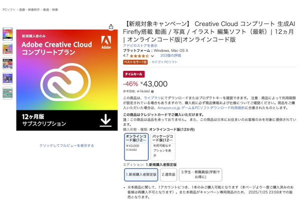Select the first product thumbnail

pos(7,34)
